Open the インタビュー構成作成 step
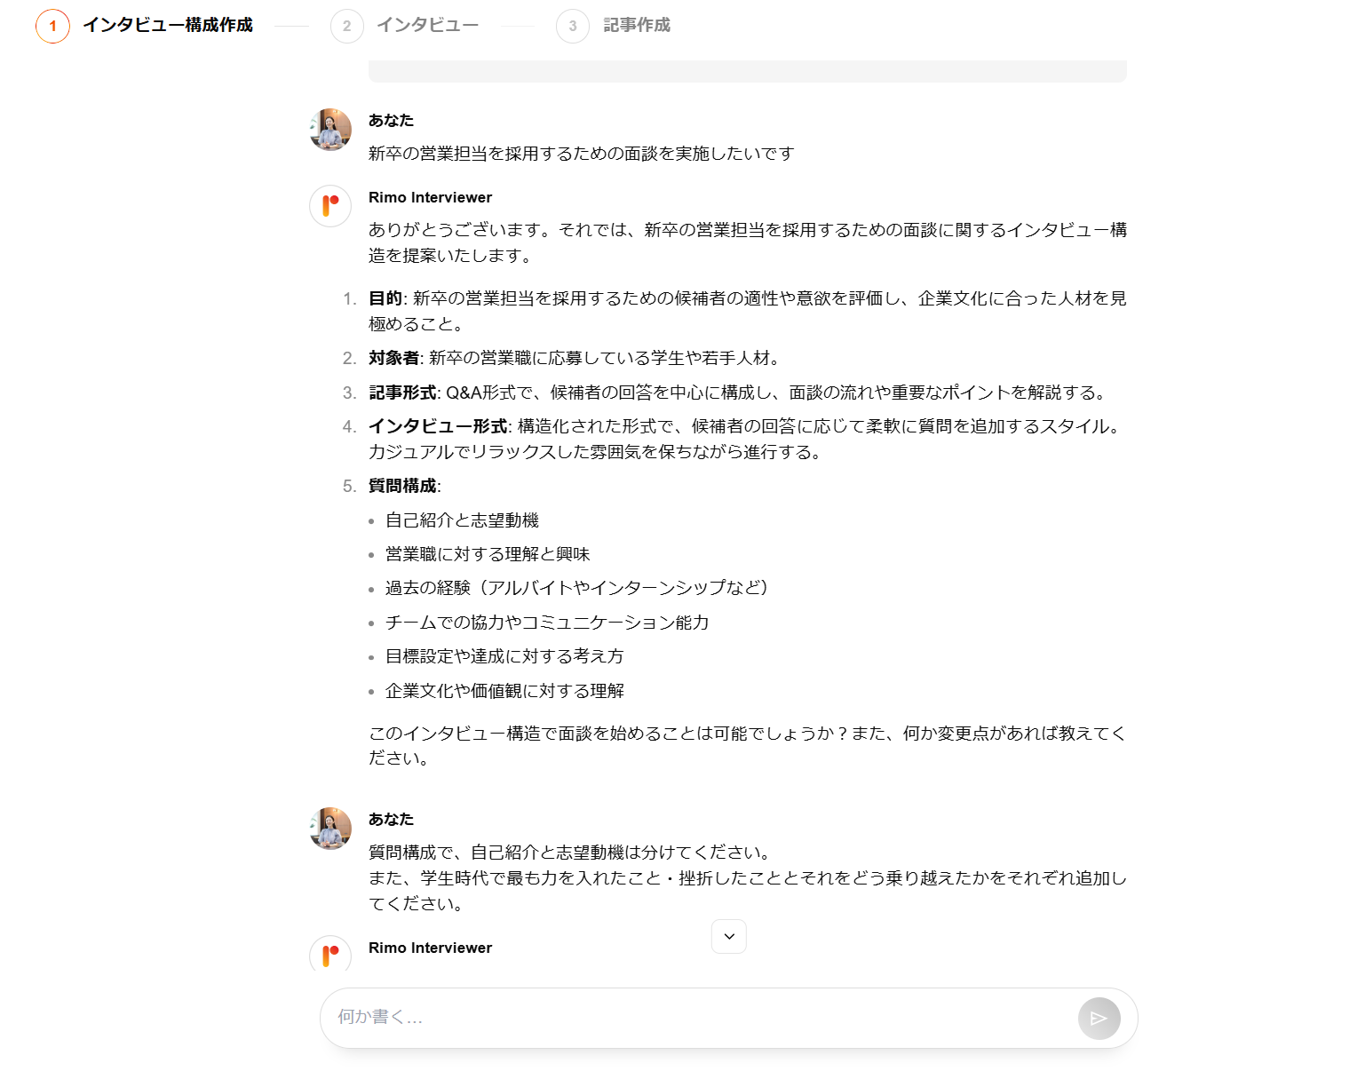 click(x=168, y=25)
